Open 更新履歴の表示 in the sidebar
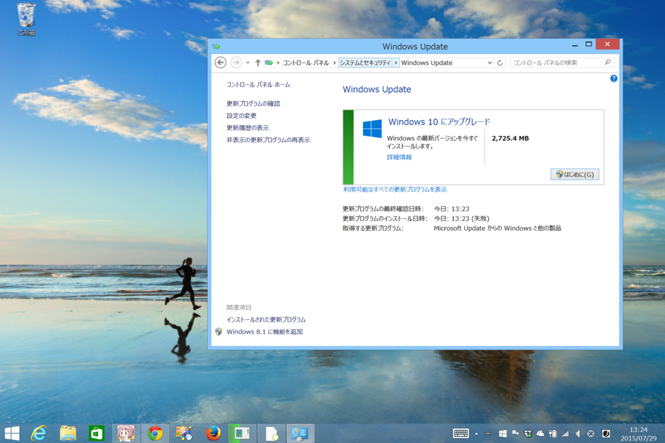This screenshot has width=665, height=443. [x=247, y=128]
